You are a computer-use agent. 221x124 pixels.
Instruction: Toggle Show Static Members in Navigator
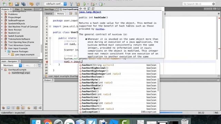click(x=13, y=108)
